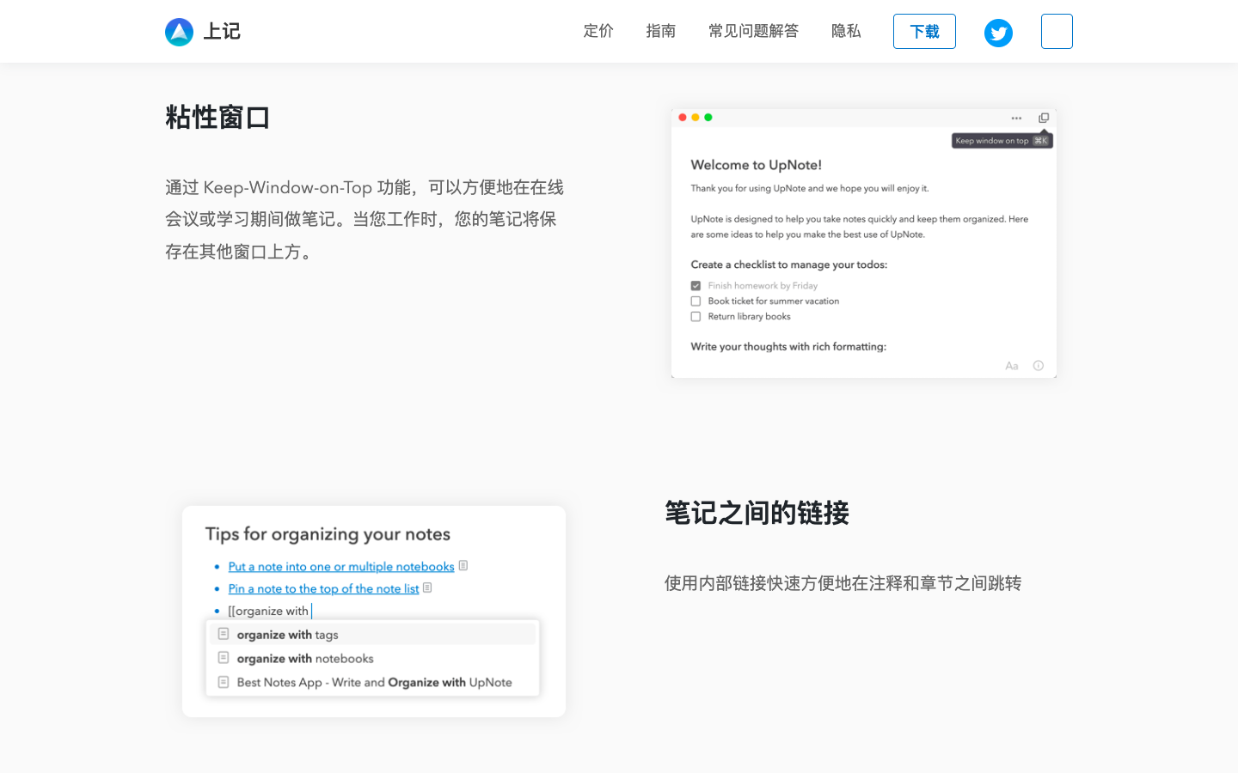Click the note icon after the 'note list' link

427,587
